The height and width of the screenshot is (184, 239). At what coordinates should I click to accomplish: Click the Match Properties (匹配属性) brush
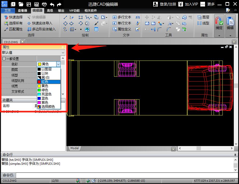pyautogui.click(x=13, y=29)
